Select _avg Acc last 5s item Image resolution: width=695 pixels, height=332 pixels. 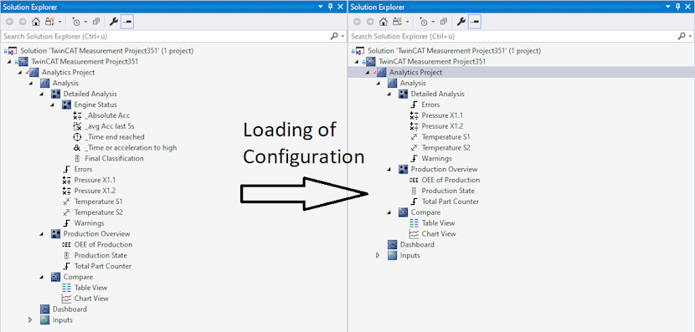(110, 126)
